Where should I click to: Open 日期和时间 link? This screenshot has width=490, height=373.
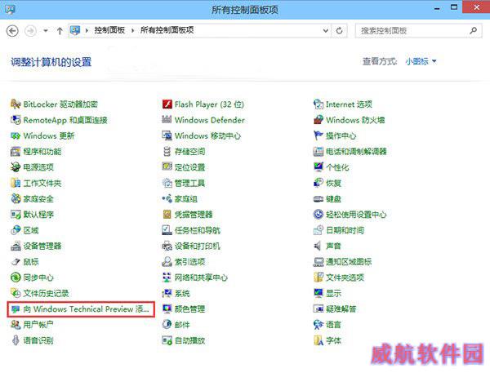(345, 230)
